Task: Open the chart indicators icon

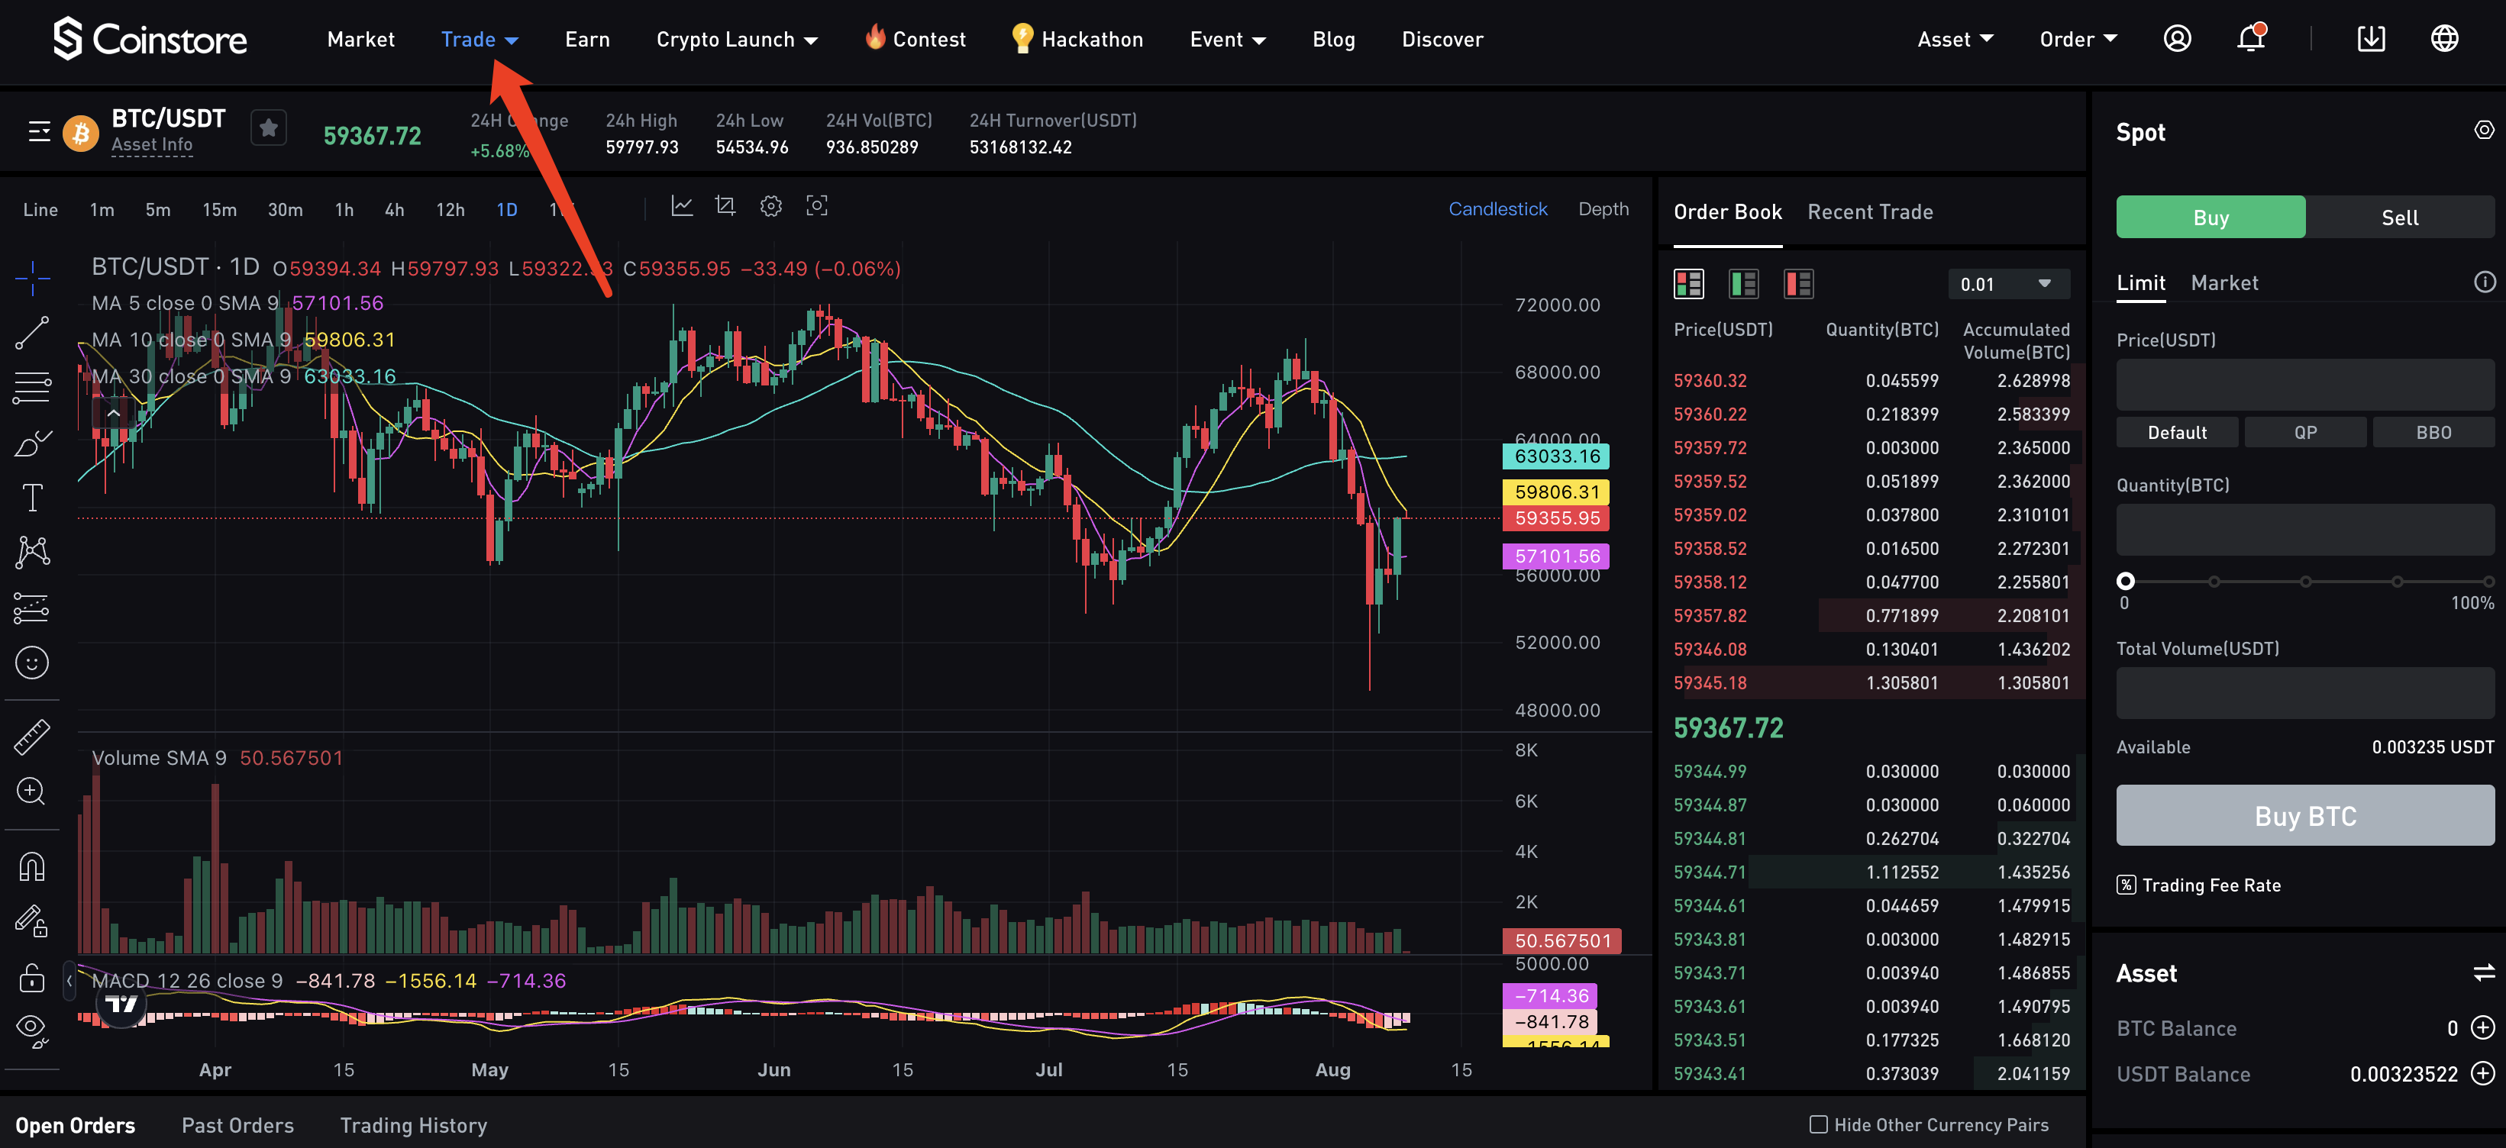Action: [682, 206]
